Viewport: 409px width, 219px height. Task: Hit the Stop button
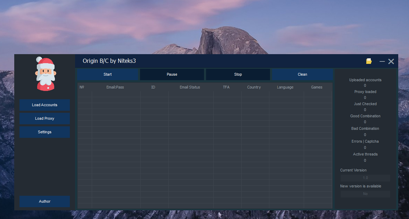point(238,74)
